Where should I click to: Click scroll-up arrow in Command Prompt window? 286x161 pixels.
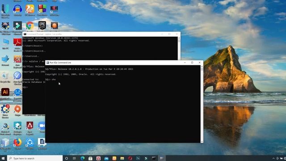[179, 38]
